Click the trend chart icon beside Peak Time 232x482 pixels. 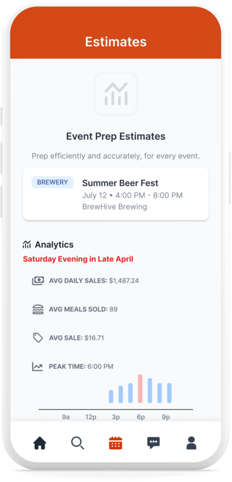(x=38, y=366)
